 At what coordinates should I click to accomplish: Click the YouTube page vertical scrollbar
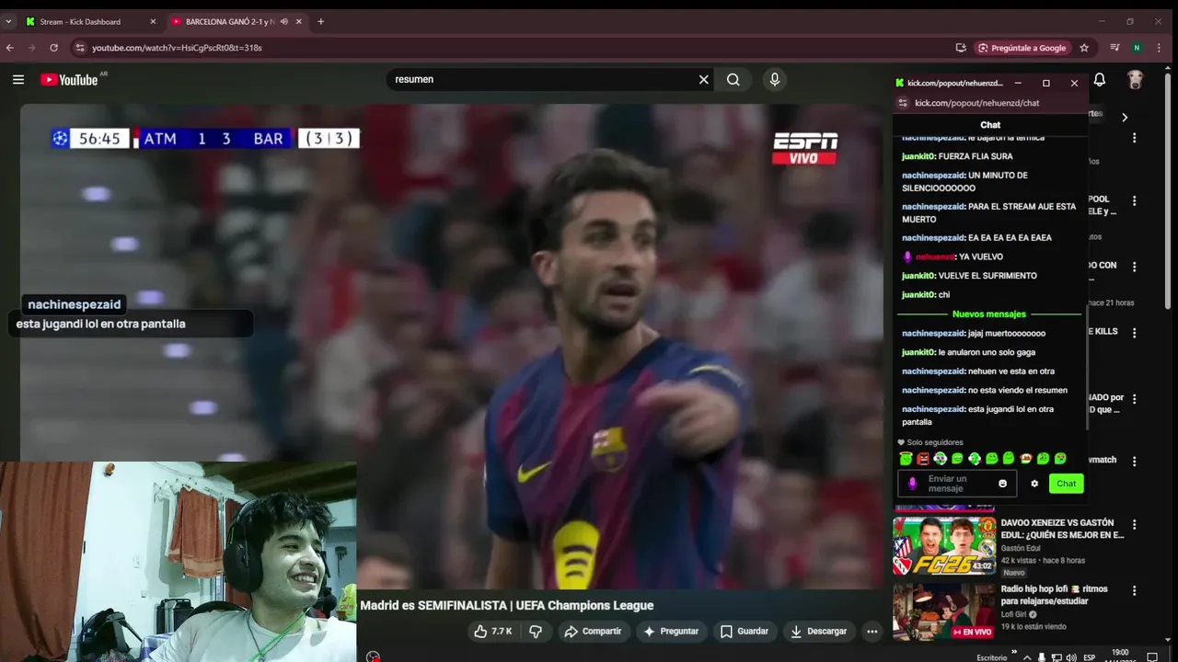pos(1168,191)
